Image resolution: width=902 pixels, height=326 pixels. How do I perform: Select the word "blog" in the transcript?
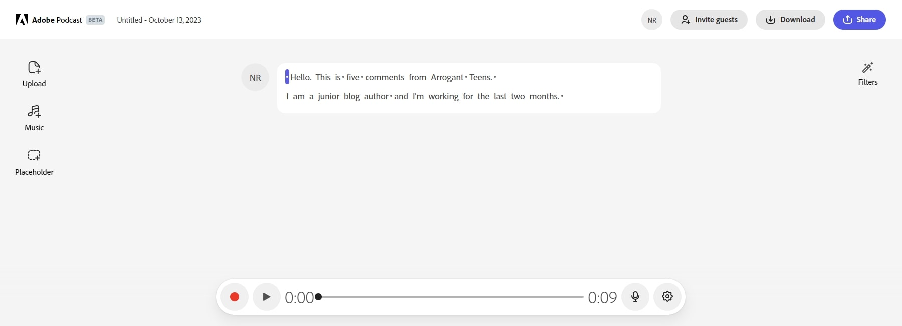click(352, 96)
